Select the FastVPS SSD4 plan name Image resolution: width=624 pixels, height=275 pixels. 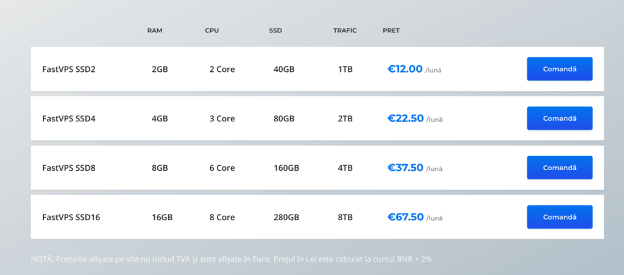tap(69, 118)
